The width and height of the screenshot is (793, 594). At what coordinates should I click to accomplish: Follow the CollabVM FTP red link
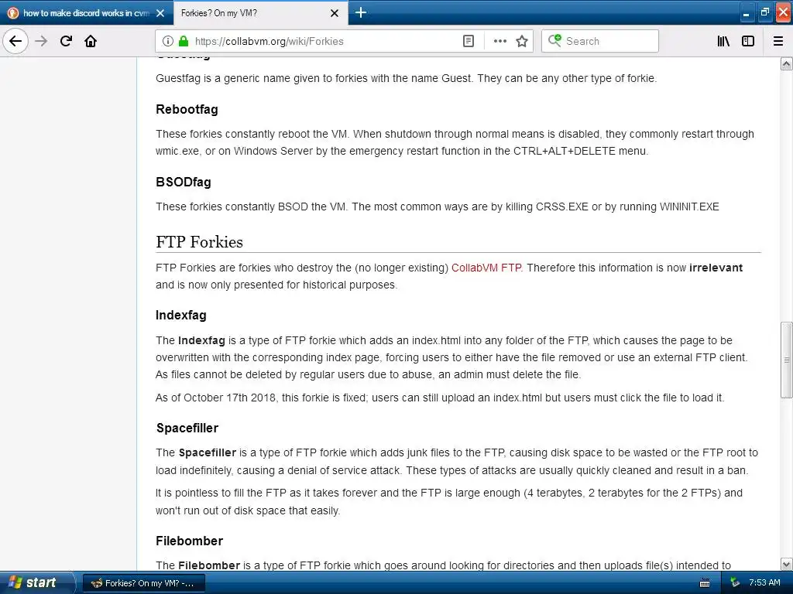pyautogui.click(x=486, y=268)
